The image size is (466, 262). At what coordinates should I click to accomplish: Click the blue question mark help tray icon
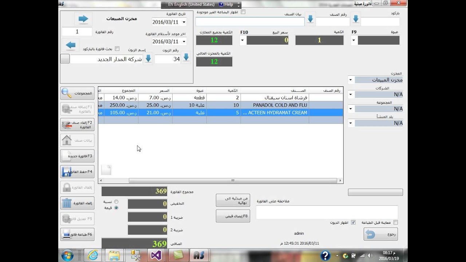click(x=325, y=255)
